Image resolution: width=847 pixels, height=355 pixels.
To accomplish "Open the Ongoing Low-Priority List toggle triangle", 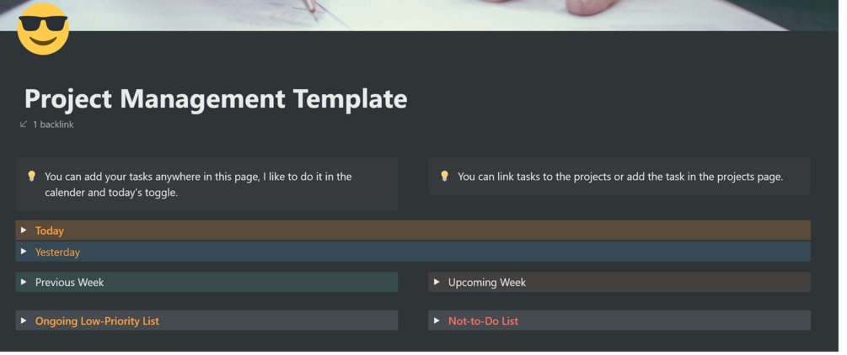I will (24, 321).
